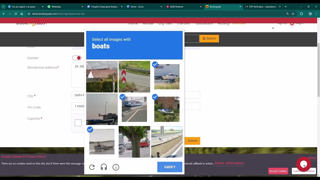Switch to the Home - Canva tab
This screenshot has width=320, height=180.
click(144, 7)
